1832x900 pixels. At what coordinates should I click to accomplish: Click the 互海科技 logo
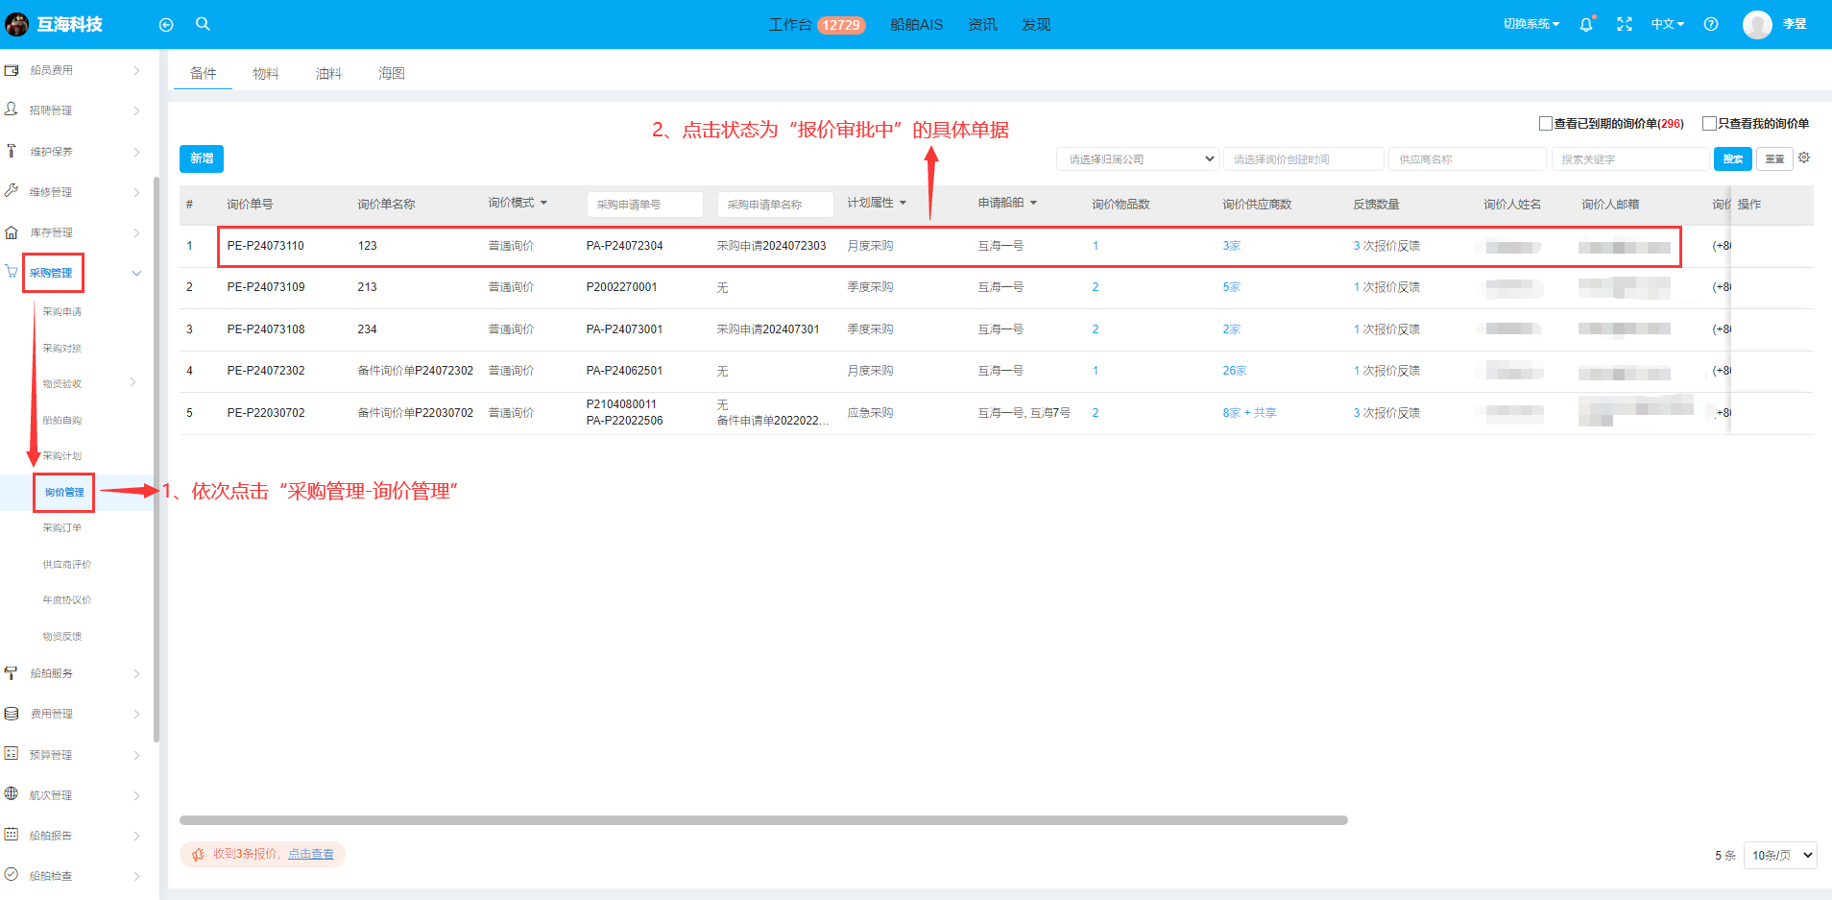click(54, 24)
